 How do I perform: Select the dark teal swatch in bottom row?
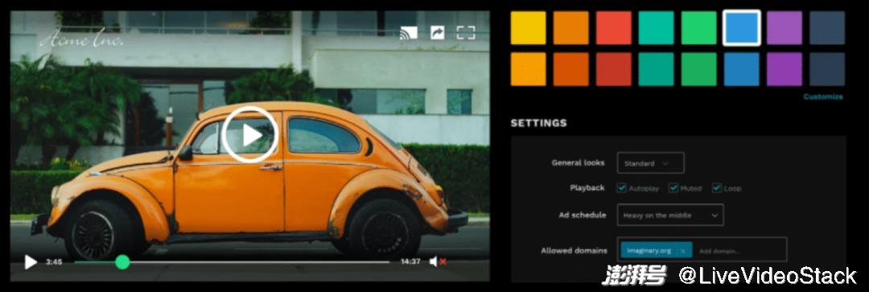point(657,69)
